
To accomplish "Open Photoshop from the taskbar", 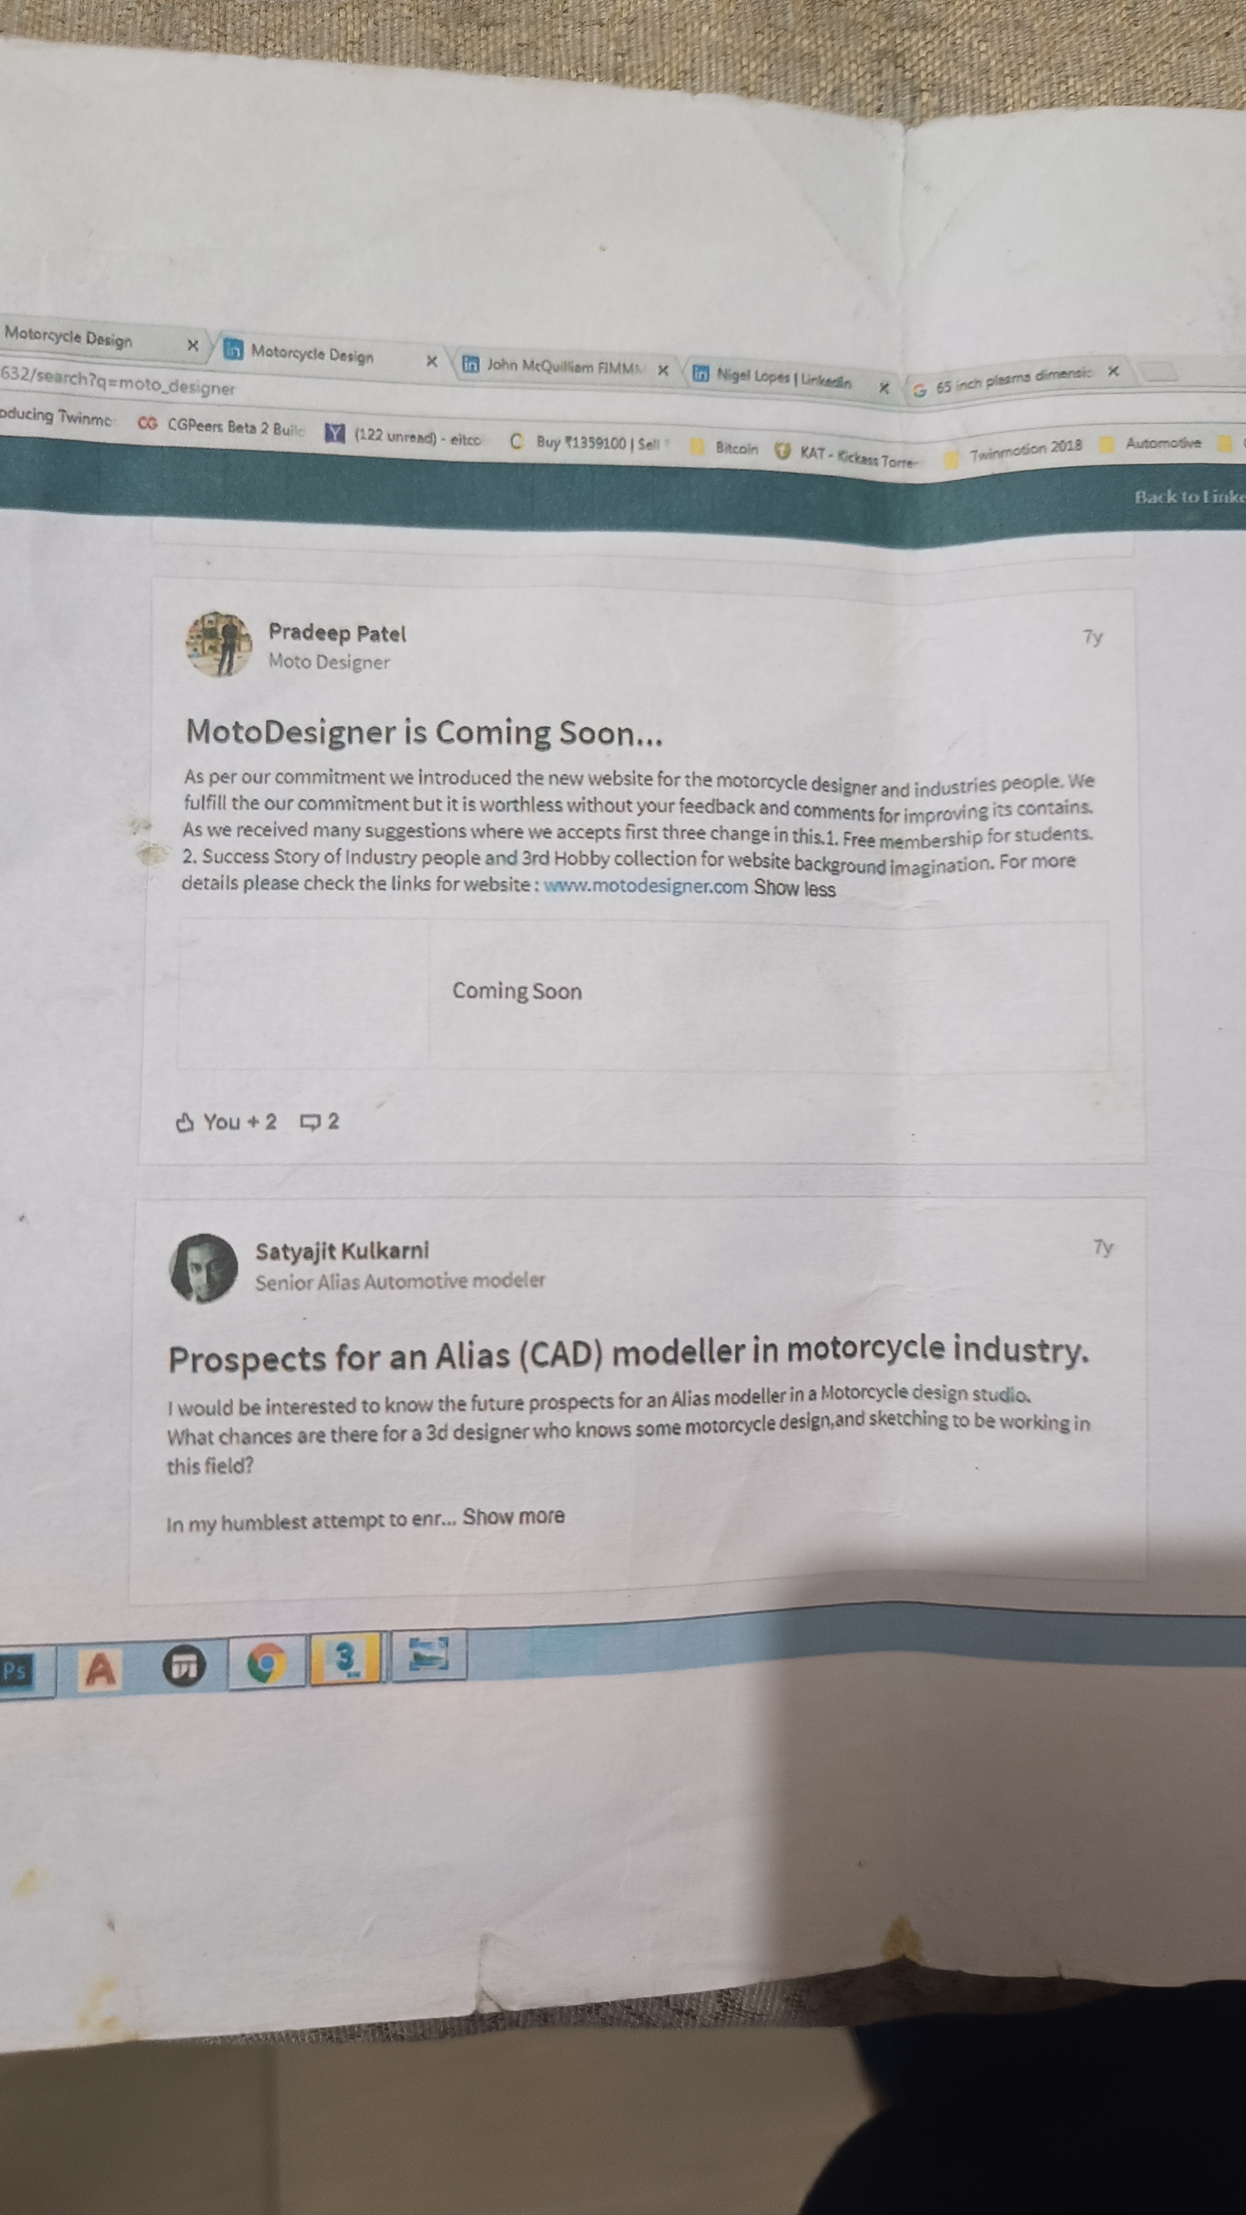I will (16, 1672).
